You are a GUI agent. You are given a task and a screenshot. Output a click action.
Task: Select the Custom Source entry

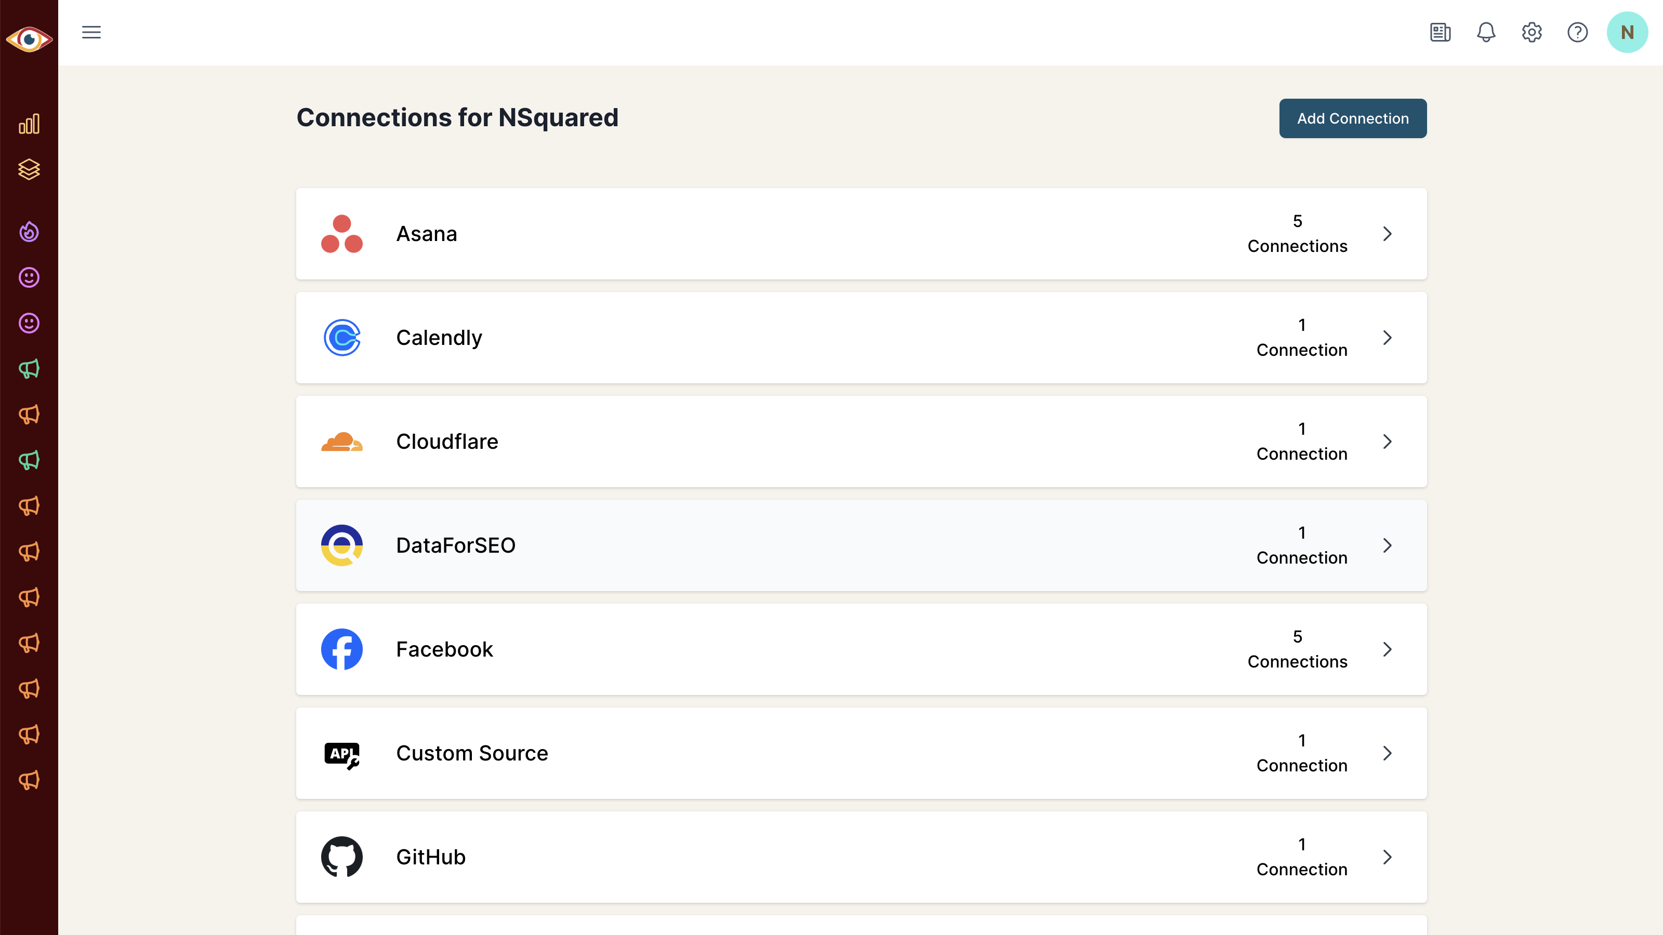[861, 753]
